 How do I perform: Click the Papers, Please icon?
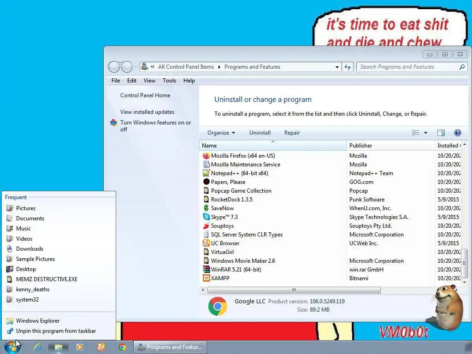pyautogui.click(x=206, y=182)
